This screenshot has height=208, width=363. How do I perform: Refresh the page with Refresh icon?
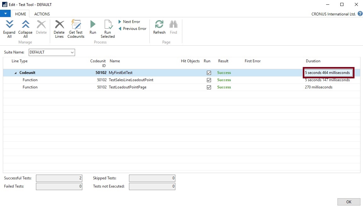(x=159, y=25)
